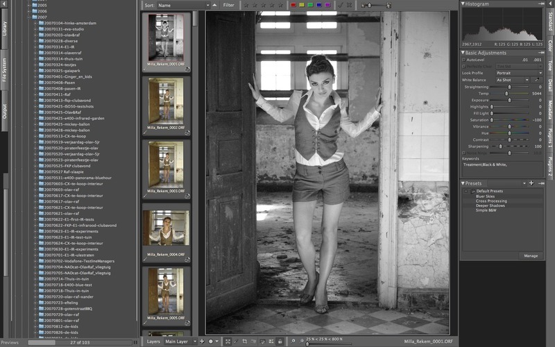Screen dimensions: 555x347
Task: Open the region tool dropdown arrow
Action: [216, 341]
